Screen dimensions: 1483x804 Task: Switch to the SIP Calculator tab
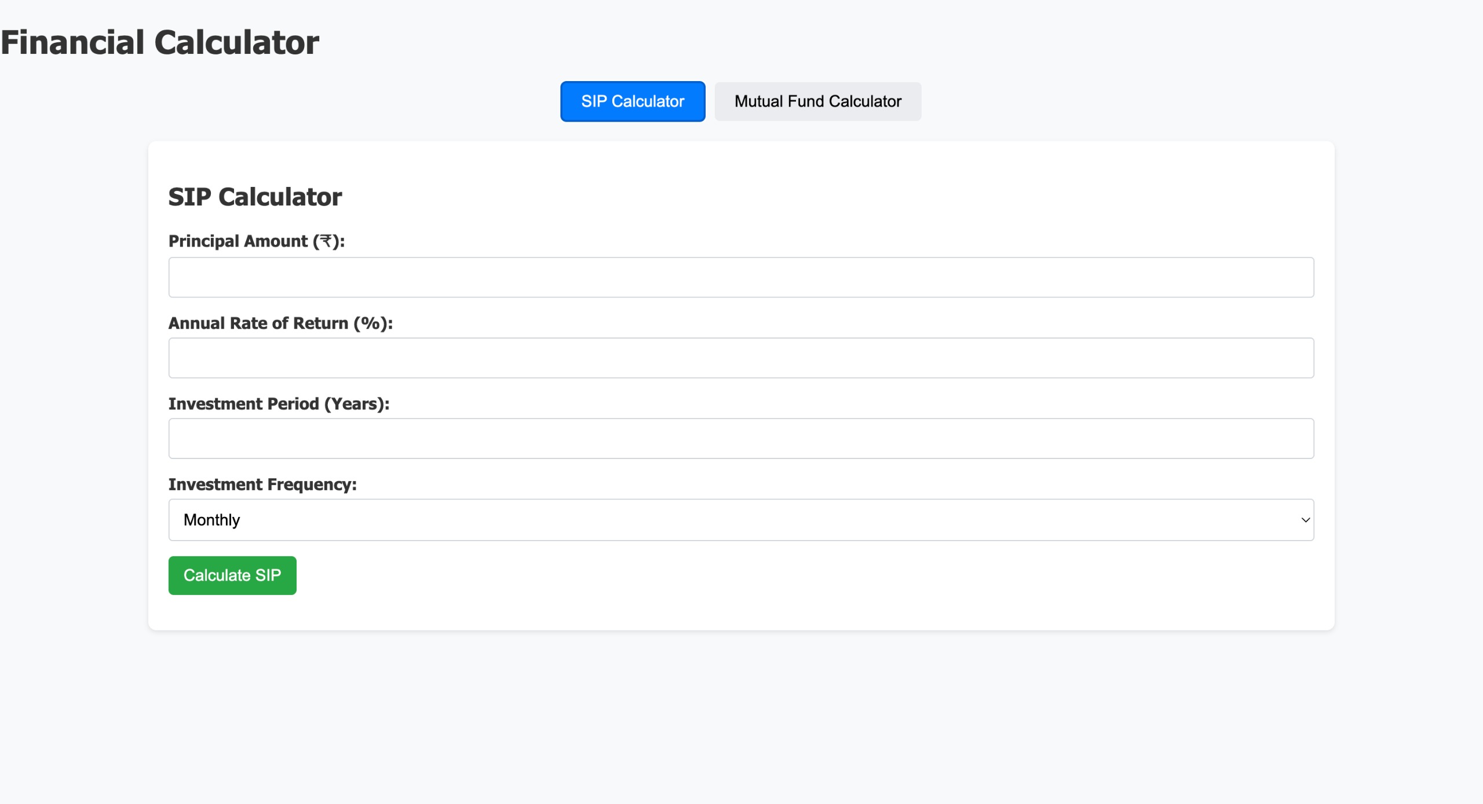tap(632, 101)
